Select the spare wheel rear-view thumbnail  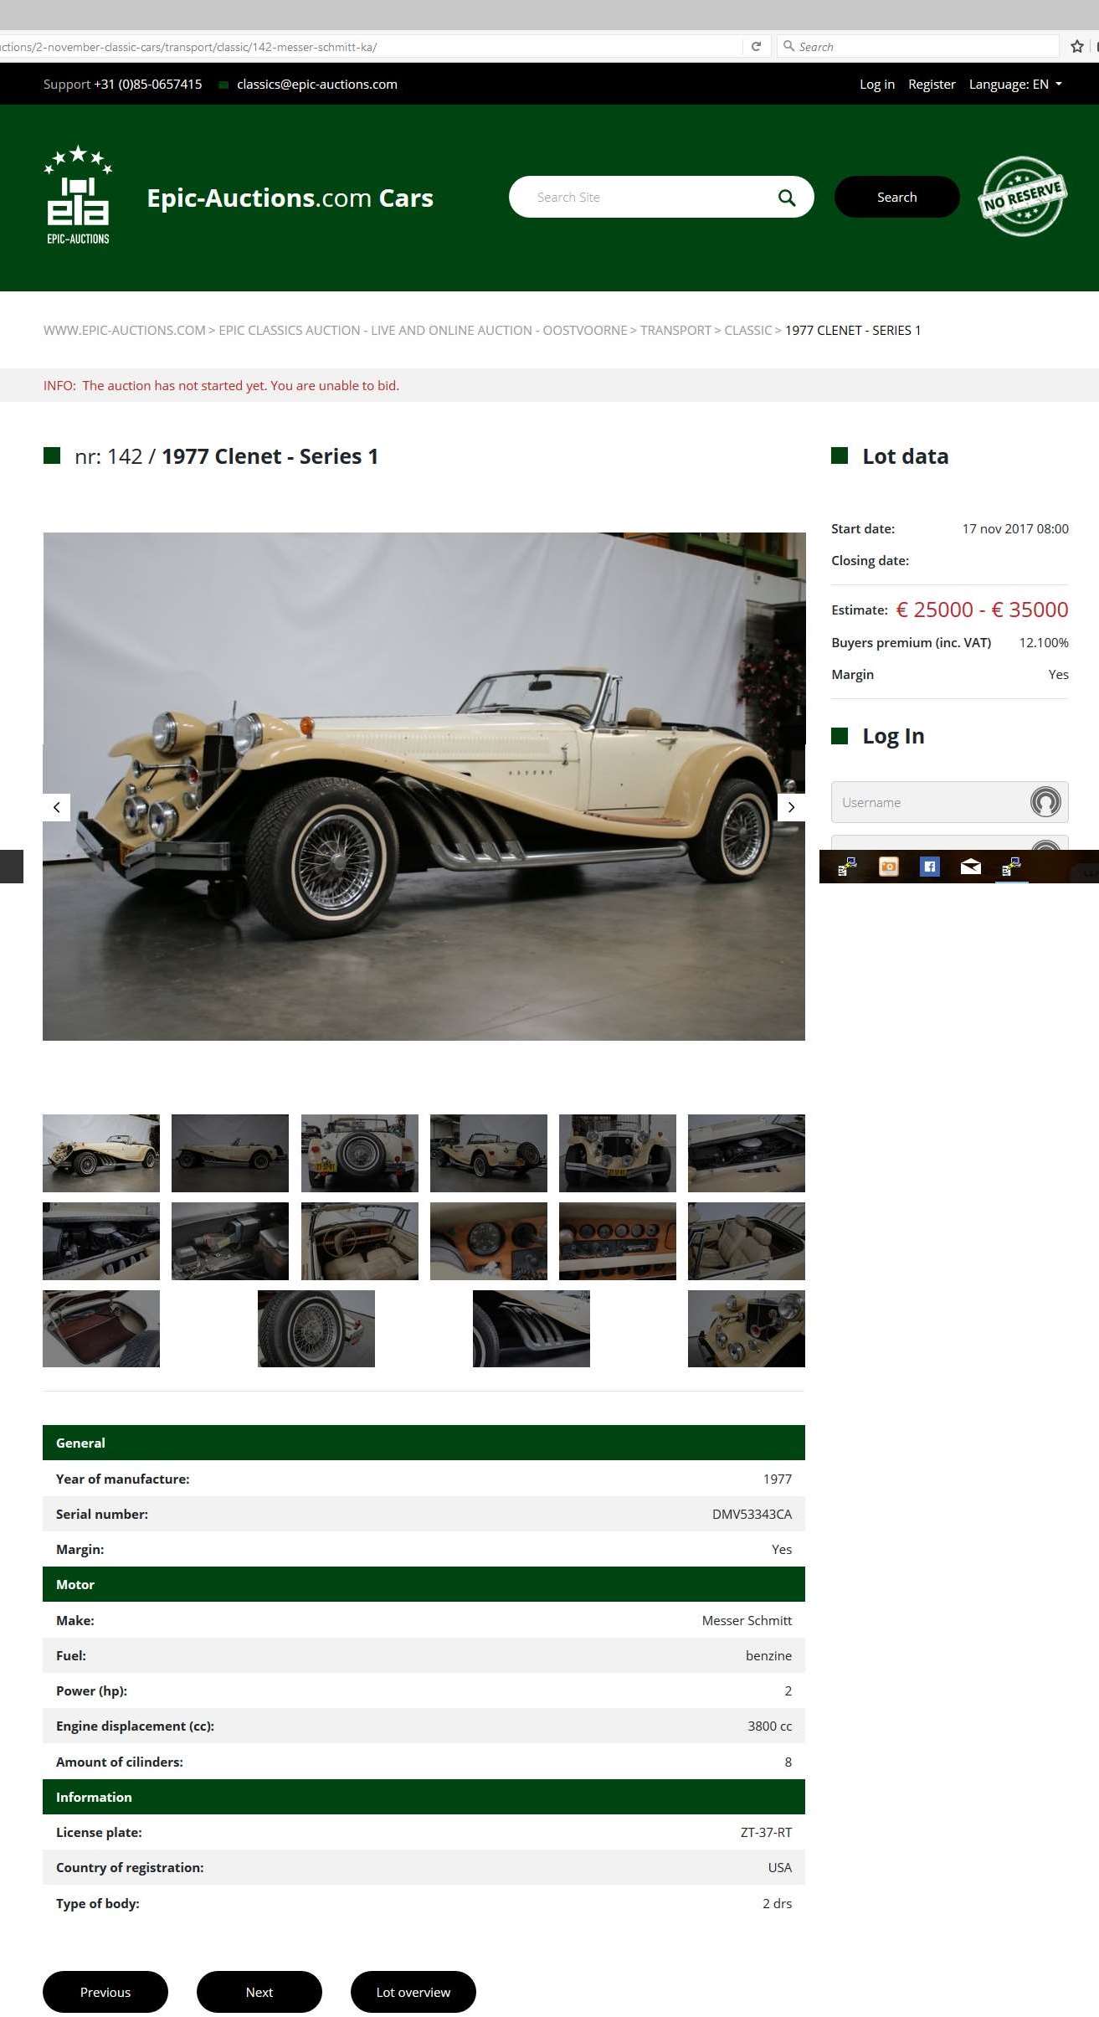point(359,1153)
